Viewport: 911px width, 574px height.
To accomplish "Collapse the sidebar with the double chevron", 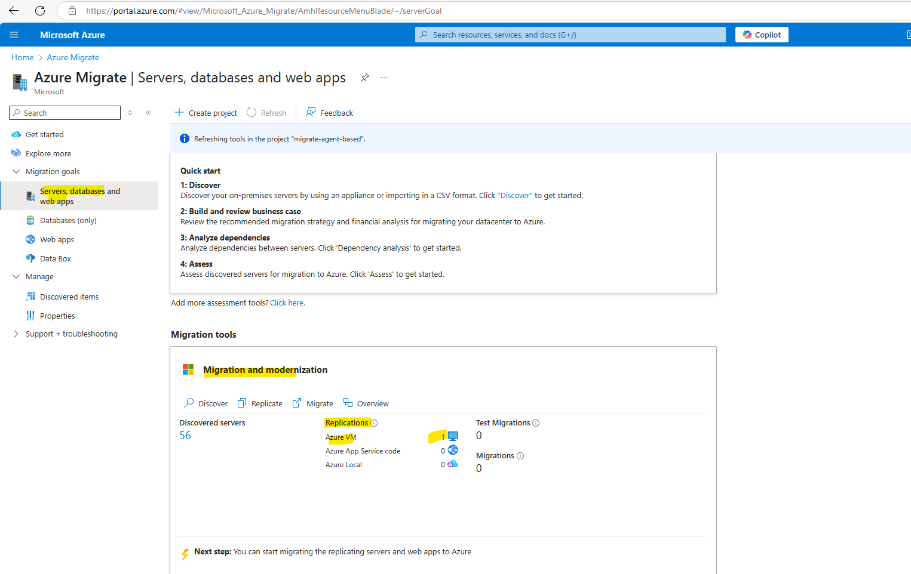I will [148, 113].
